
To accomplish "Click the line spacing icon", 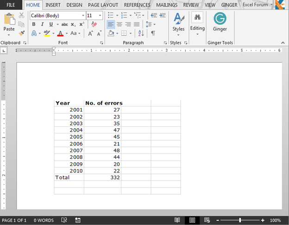I will pyautogui.click(x=149, y=25).
